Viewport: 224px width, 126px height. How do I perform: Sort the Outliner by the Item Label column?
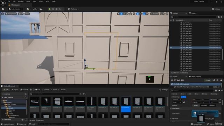180,20
